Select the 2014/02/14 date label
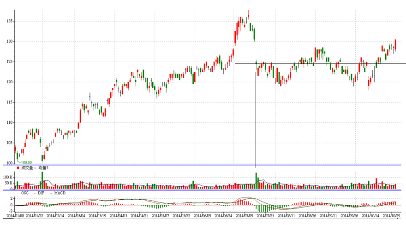The image size is (406, 225). [x=55, y=216]
